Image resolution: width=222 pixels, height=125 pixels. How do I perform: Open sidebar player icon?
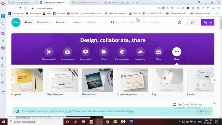point(3,58)
